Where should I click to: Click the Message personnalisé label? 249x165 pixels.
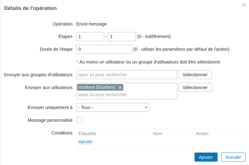point(50,120)
